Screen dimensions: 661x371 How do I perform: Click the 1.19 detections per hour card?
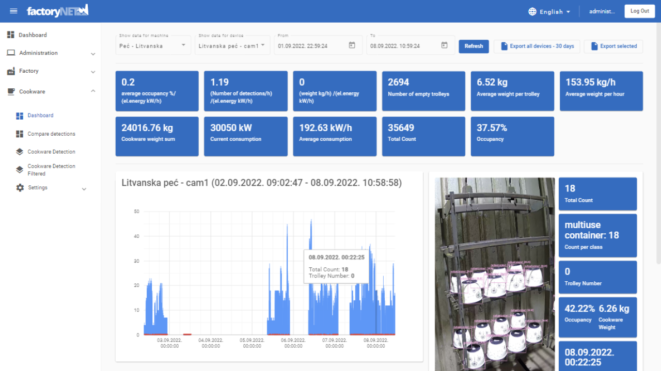coord(246,91)
